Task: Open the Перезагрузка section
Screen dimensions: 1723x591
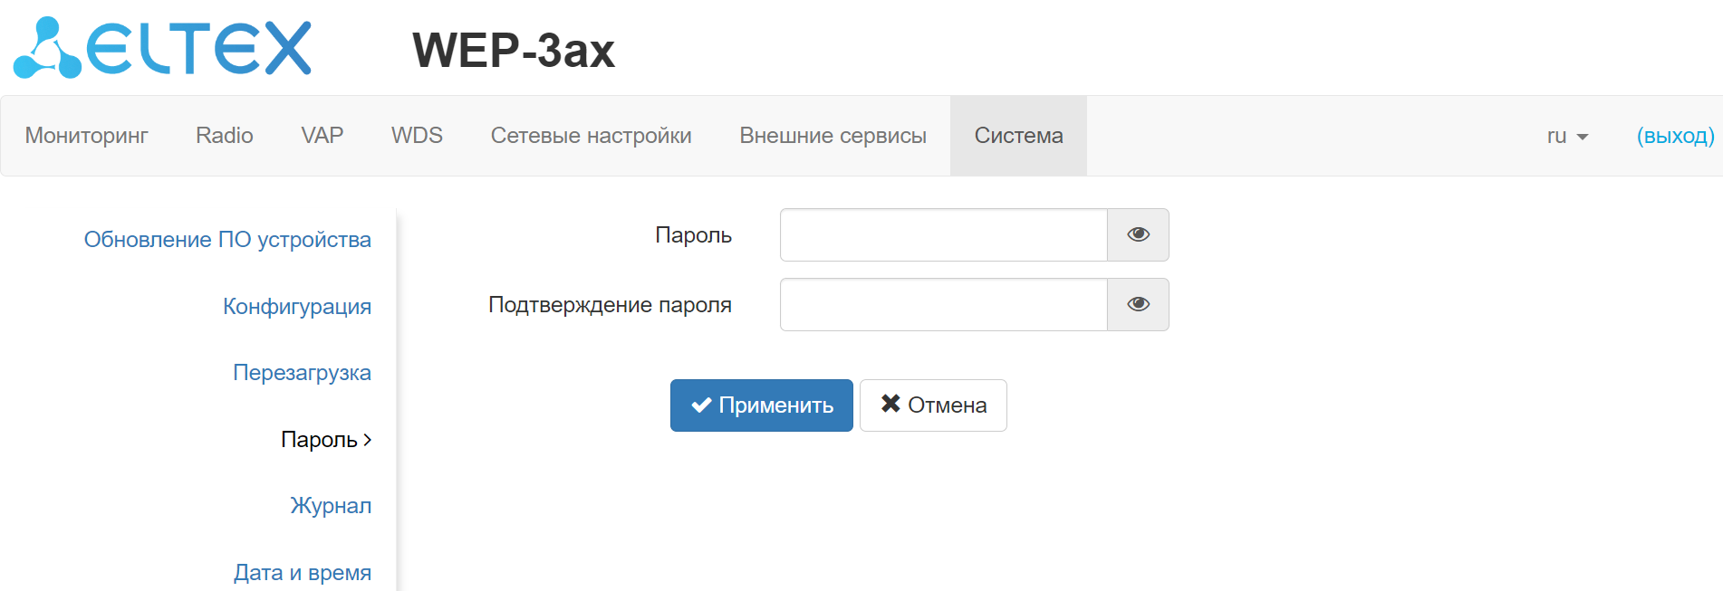Action: [302, 373]
